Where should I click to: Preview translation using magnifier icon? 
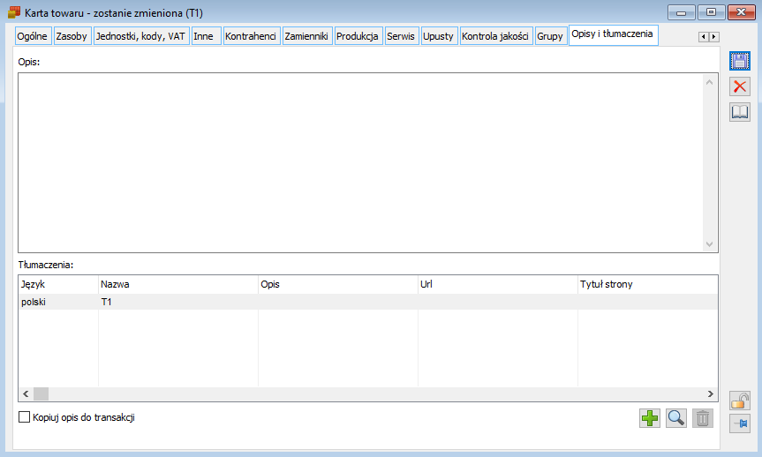pyautogui.click(x=676, y=417)
